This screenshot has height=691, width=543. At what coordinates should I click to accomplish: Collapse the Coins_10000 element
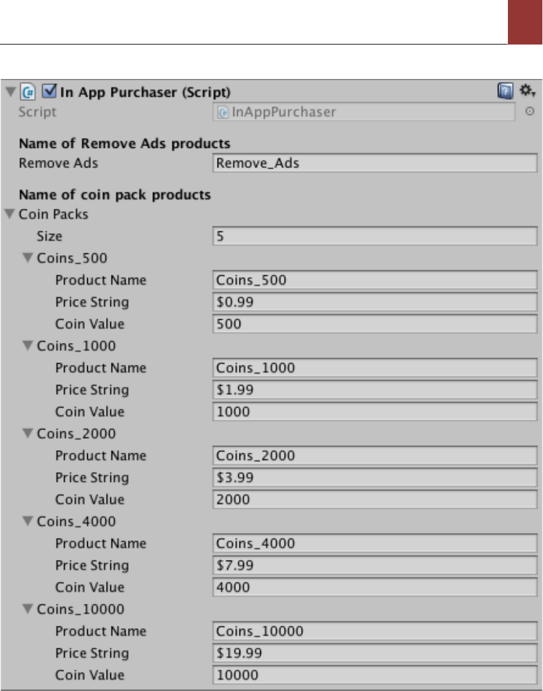pyautogui.click(x=28, y=609)
